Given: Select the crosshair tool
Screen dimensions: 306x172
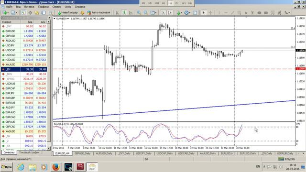Looking at the screenshot, I should click(210, 13).
